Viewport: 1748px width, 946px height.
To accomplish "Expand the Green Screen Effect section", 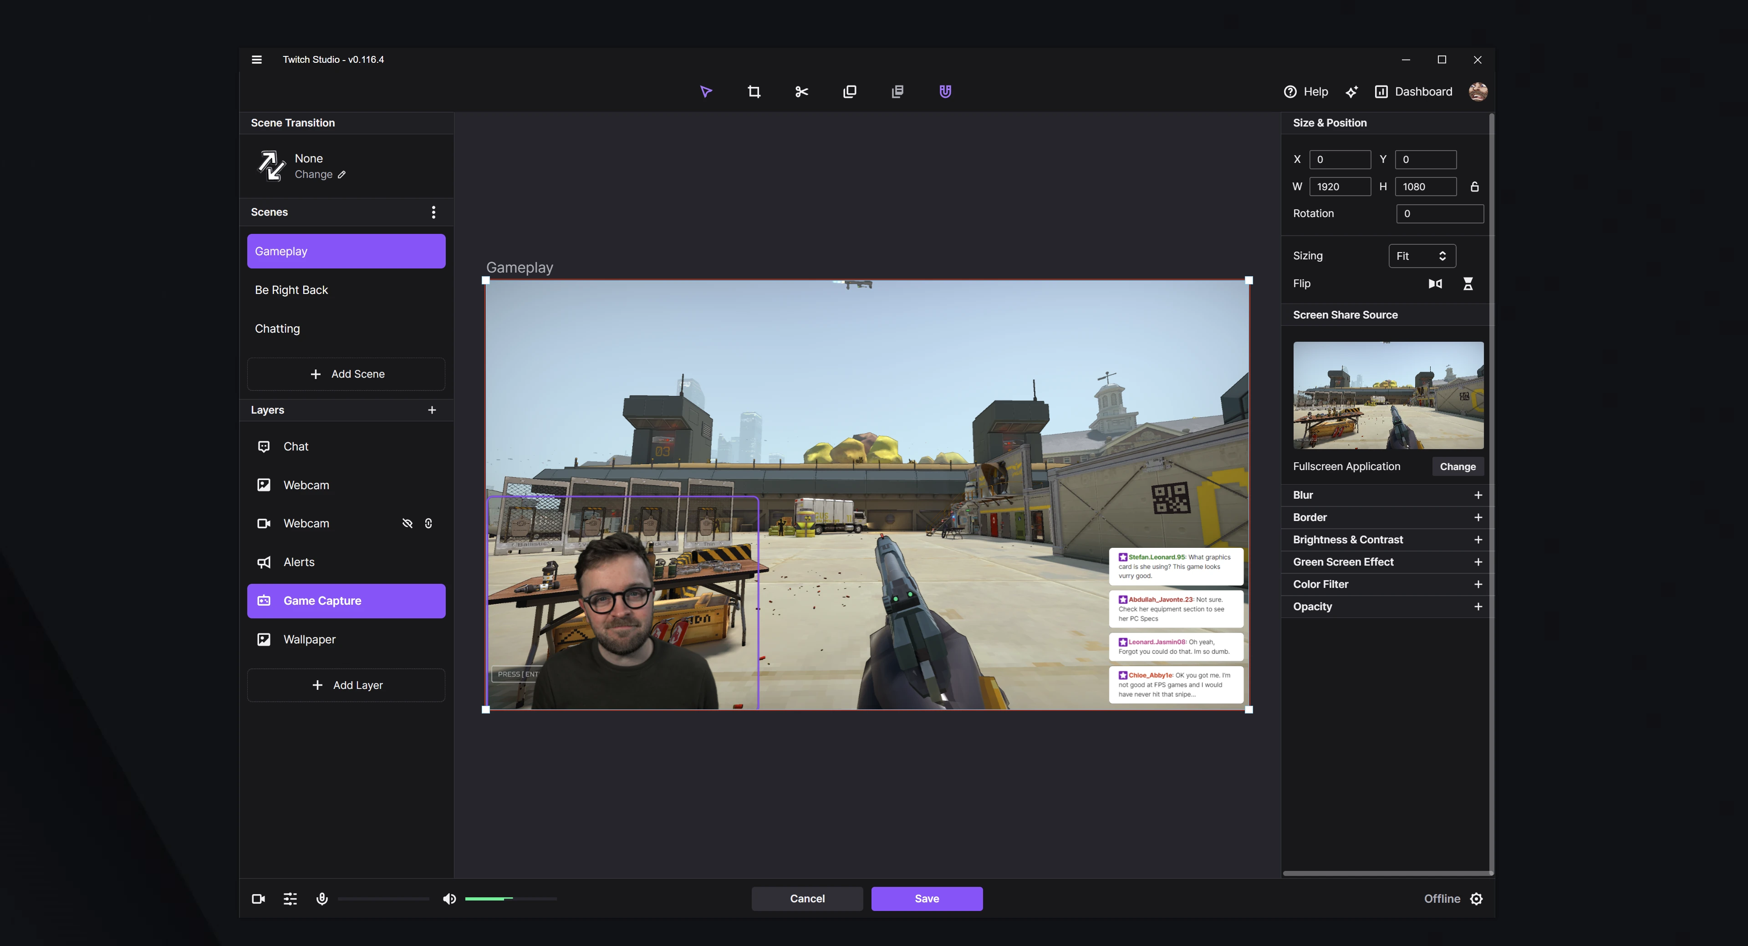I will 1478,562.
